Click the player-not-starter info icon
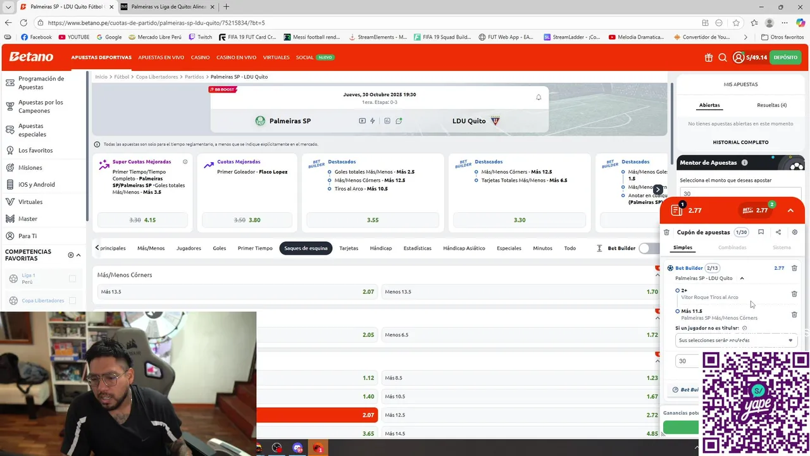810x456 pixels. pyautogui.click(x=744, y=328)
